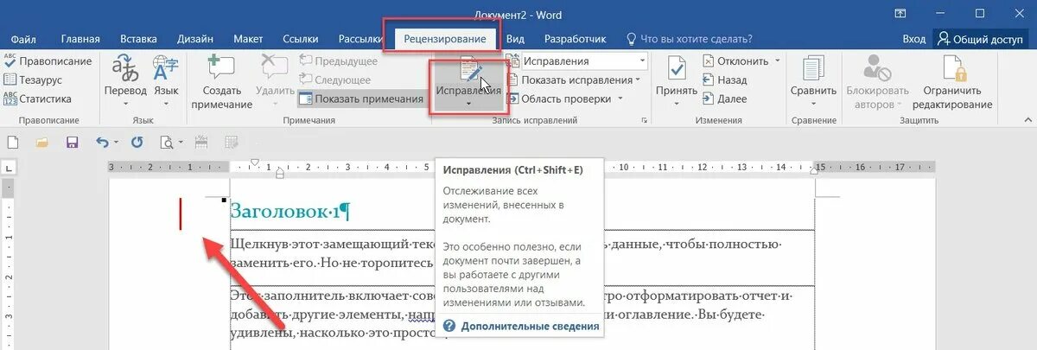Image resolution: width=1037 pixels, height=350 pixels.
Task: Toggle Показать примечания
Action: (x=360, y=99)
